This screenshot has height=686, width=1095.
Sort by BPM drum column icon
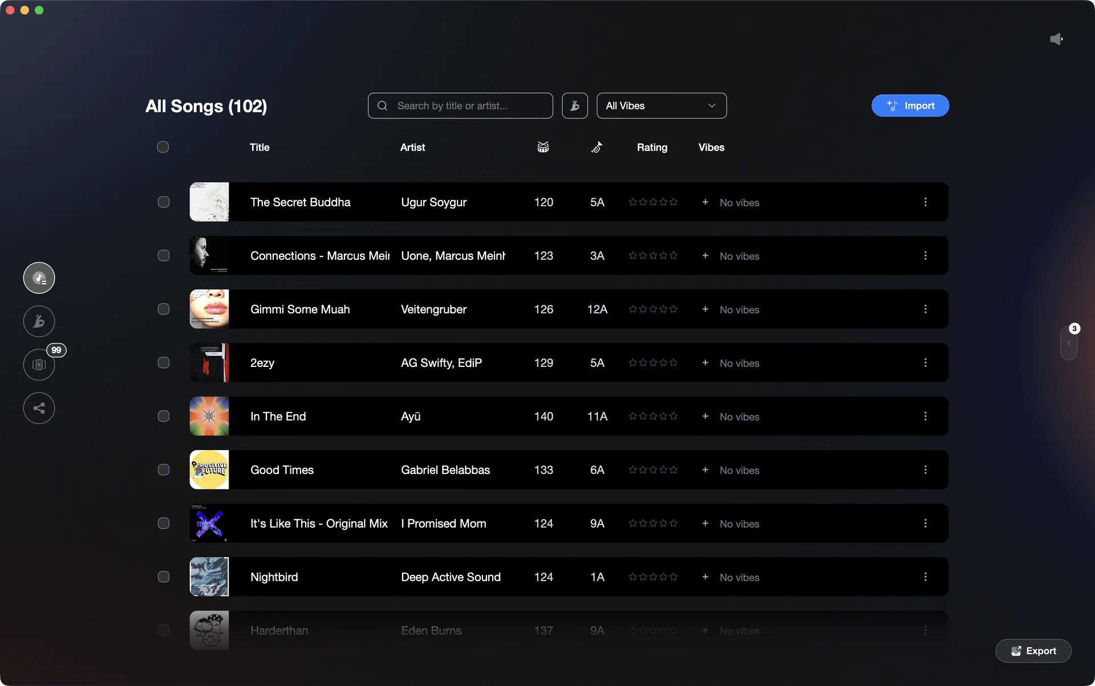(543, 147)
